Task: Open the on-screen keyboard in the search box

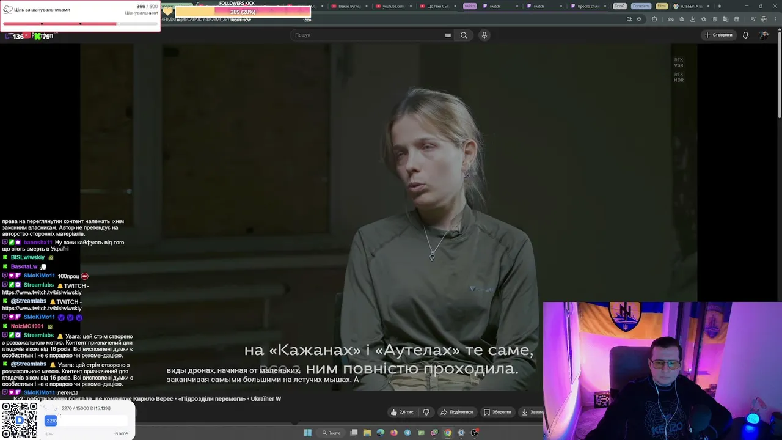Action: (x=448, y=35)
